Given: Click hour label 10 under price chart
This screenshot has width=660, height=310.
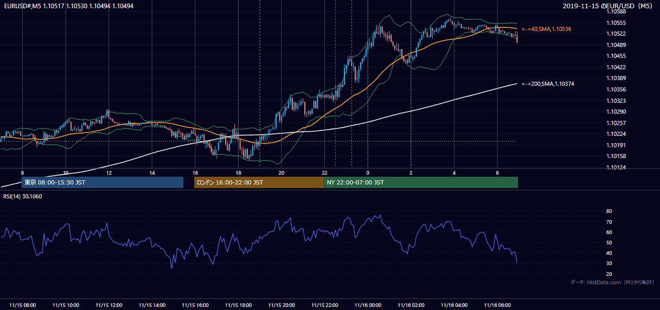Looking at the screenshot, I should click(66, 173).
